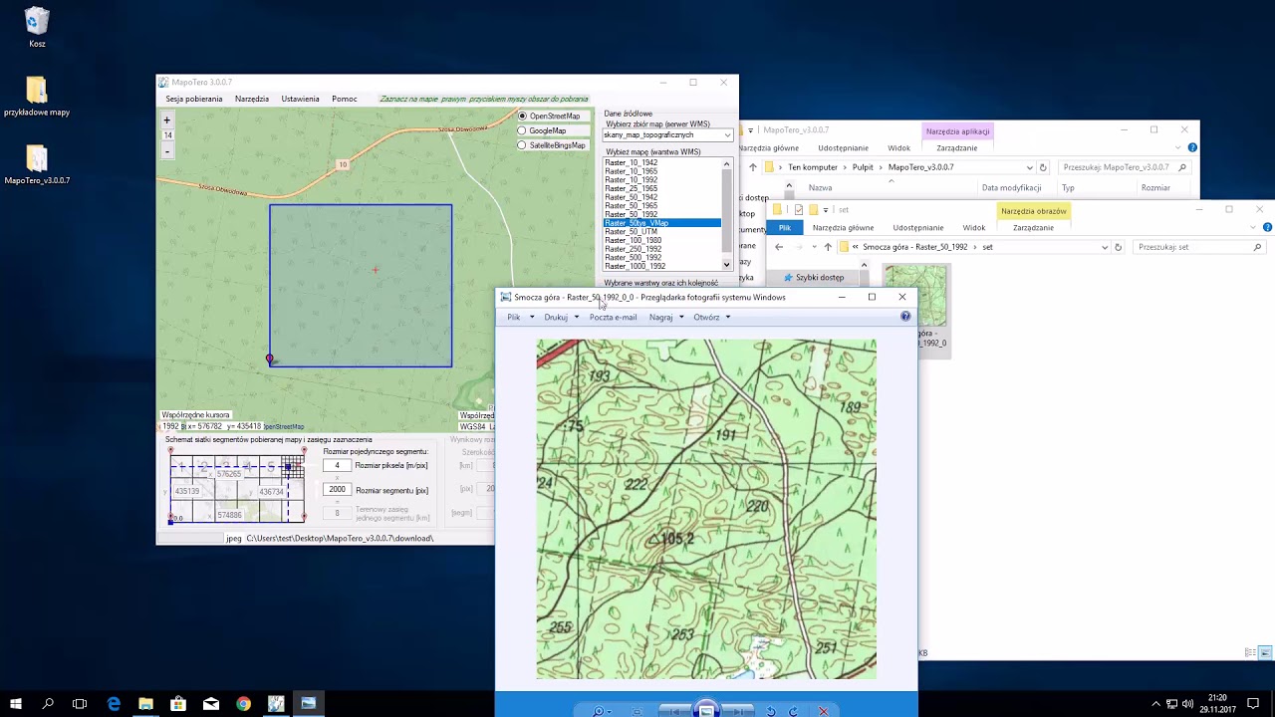
Task: Open Mail app from taskbar
Action: 211,703
